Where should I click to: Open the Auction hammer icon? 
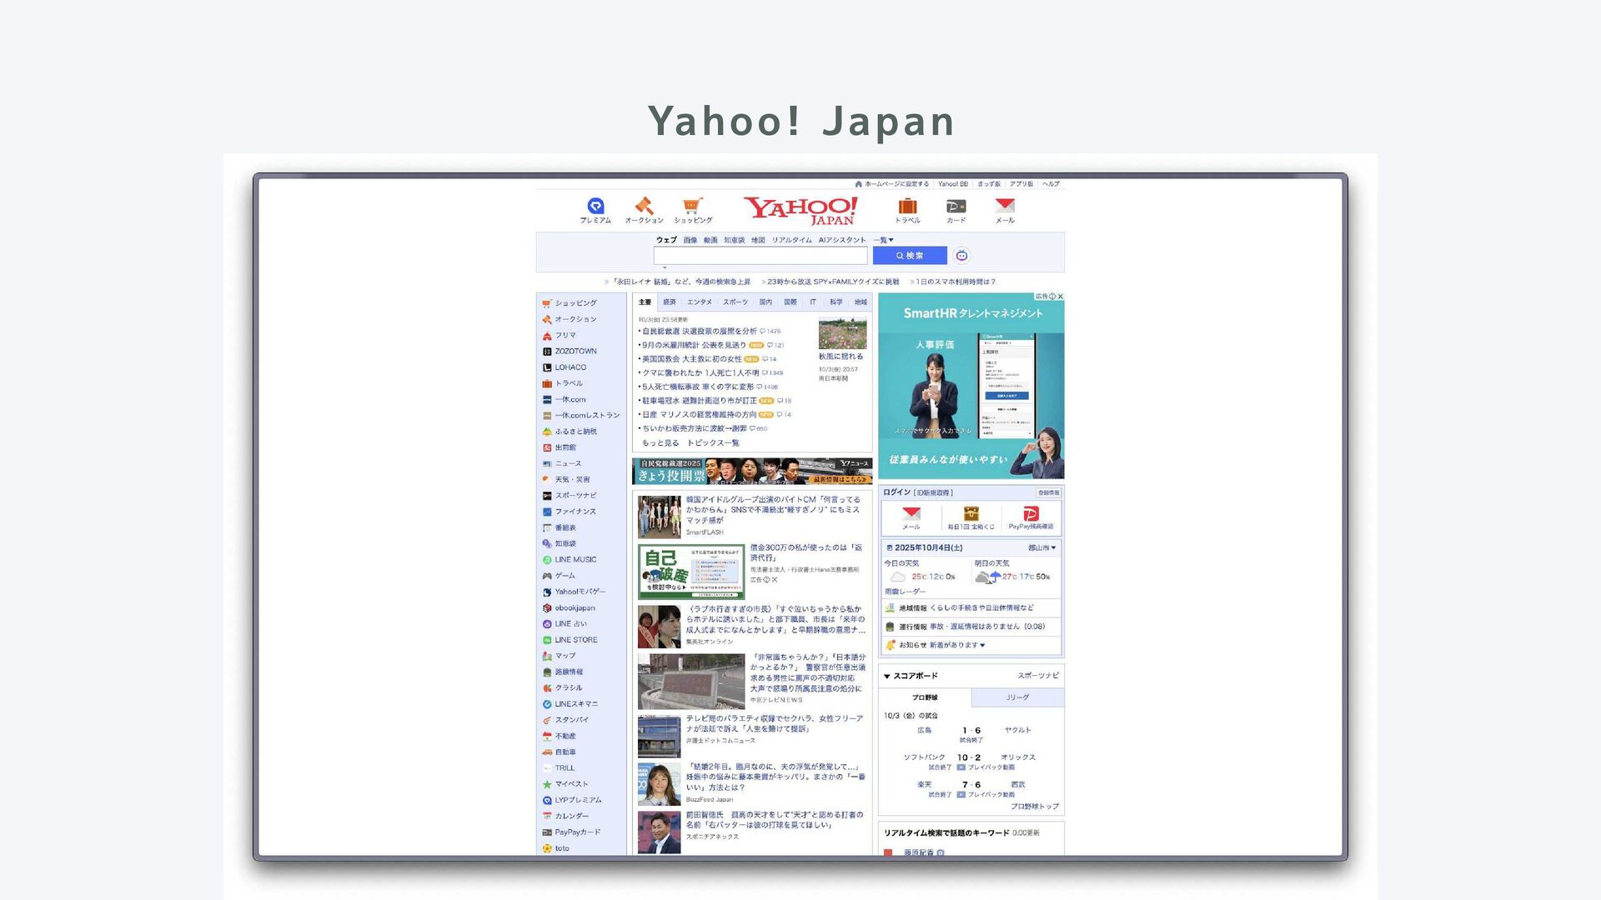[x=644, y=206]
